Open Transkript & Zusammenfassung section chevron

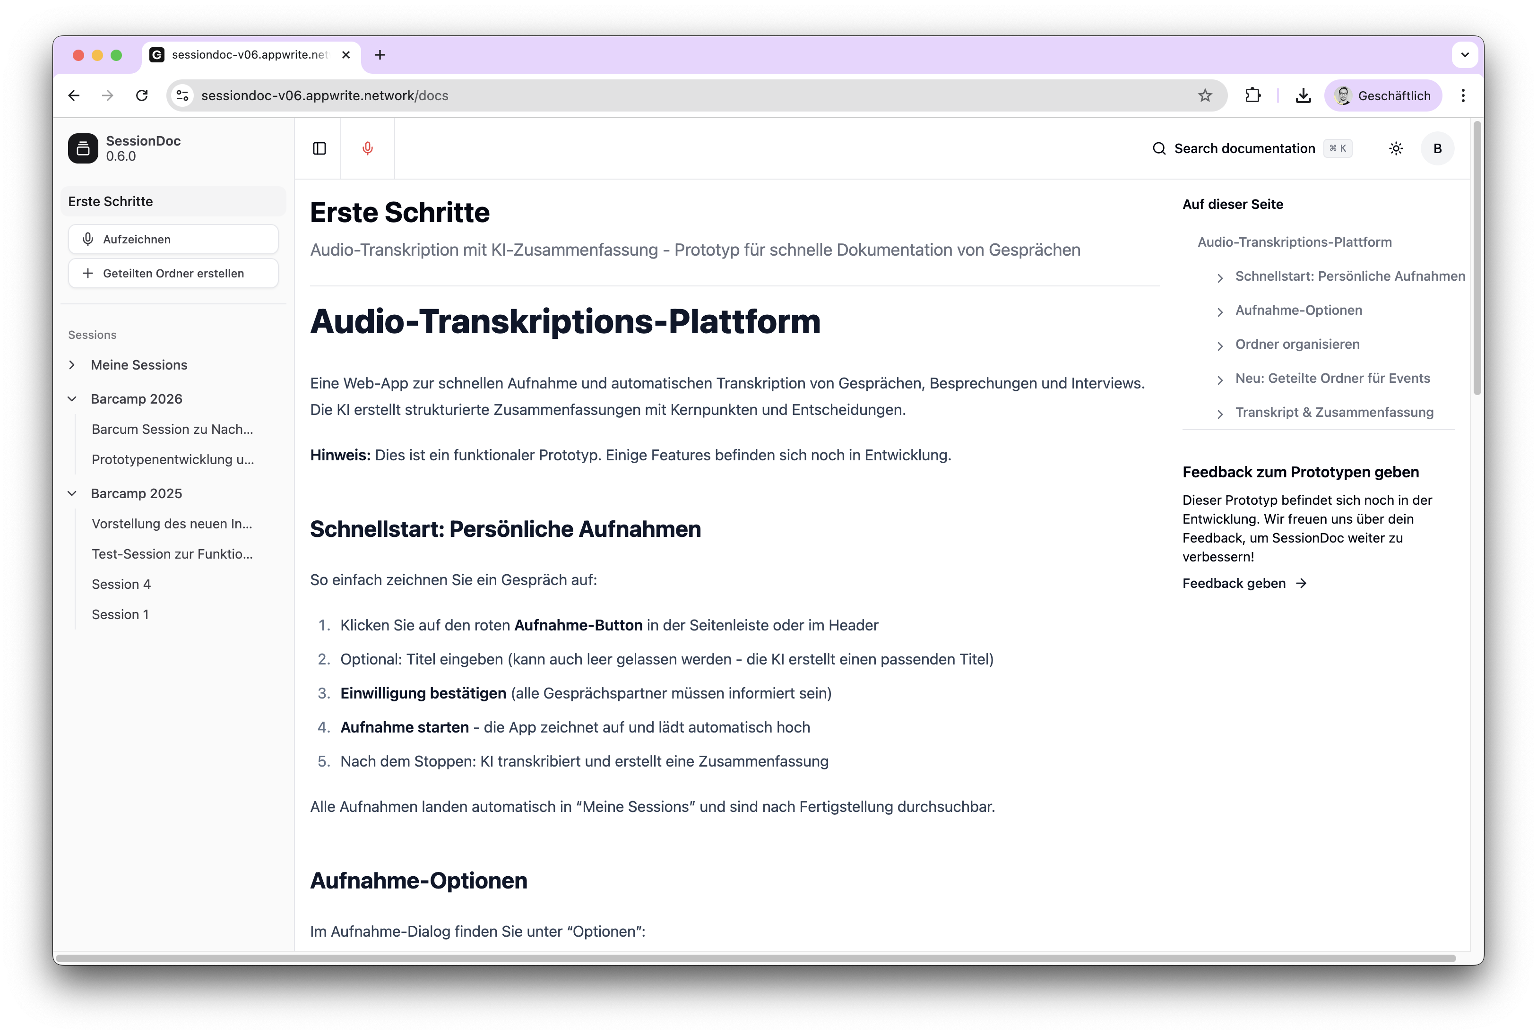(1220, 413)
